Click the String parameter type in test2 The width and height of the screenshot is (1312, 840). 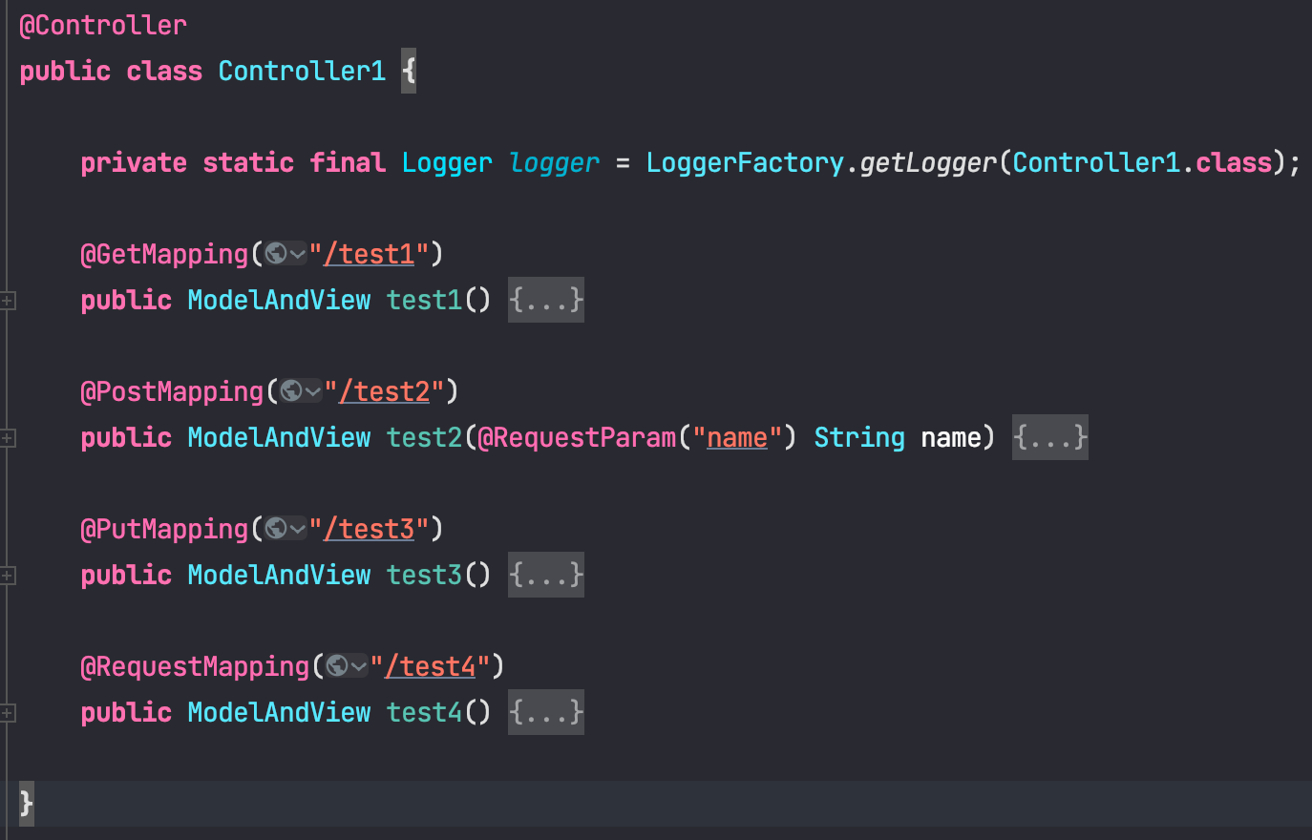(x=859, y=437)
